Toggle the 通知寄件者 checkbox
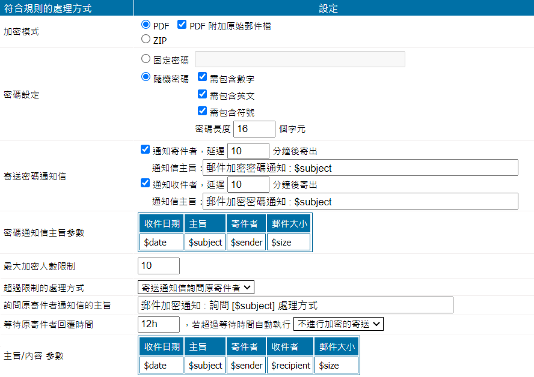Screen dimensions: 534x377 point(145,149)
